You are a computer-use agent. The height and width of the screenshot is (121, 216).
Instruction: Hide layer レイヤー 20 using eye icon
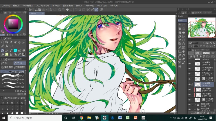click(x=190, y=69)
